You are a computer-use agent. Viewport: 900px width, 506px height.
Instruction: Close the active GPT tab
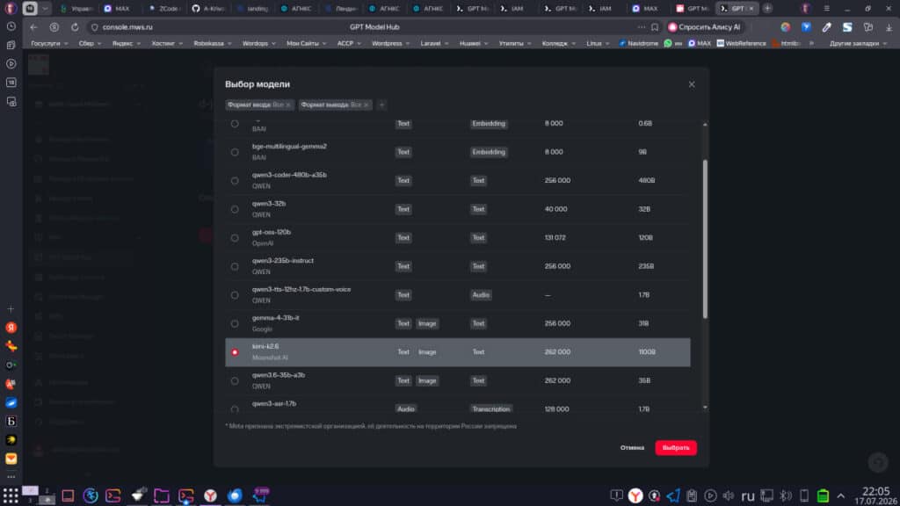click(751, 9)
